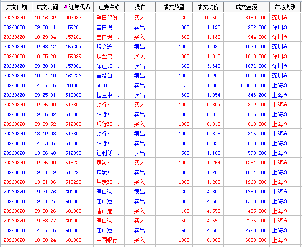
Task: Select amount 2760.000
Action: [x=256, y=230]
